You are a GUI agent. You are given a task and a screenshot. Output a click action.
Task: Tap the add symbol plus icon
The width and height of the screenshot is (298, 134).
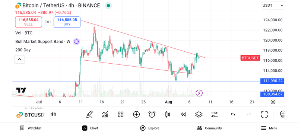(x=136, y=114)
